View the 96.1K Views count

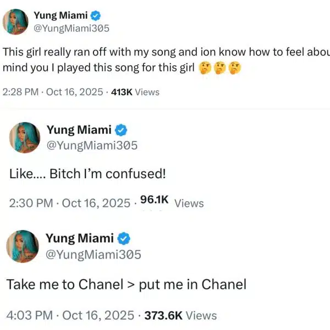[x=172, y=202]
